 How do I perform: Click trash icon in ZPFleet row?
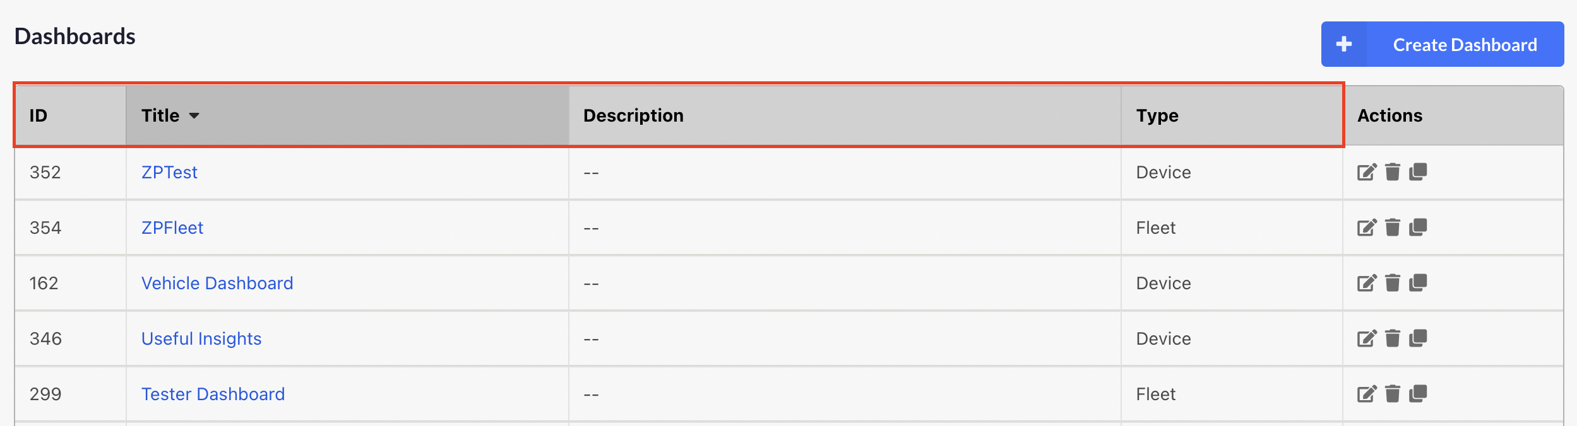[x=1393, y=227]
